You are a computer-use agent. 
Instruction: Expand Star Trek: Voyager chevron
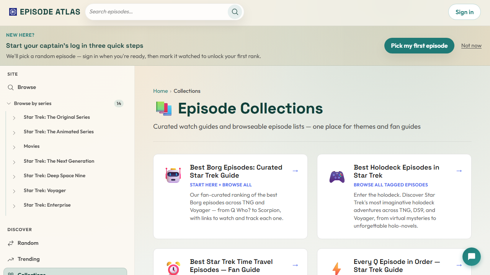[14, 191]
